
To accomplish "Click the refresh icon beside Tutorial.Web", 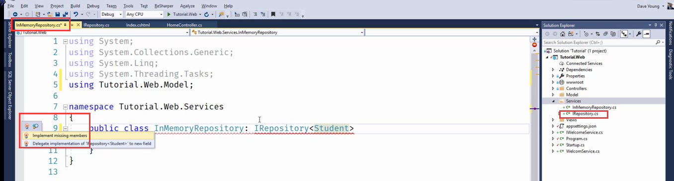I will 206,14.
